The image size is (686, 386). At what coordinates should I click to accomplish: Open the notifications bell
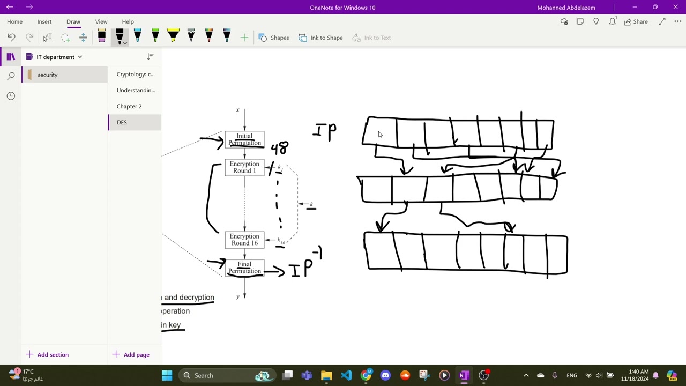612,21
